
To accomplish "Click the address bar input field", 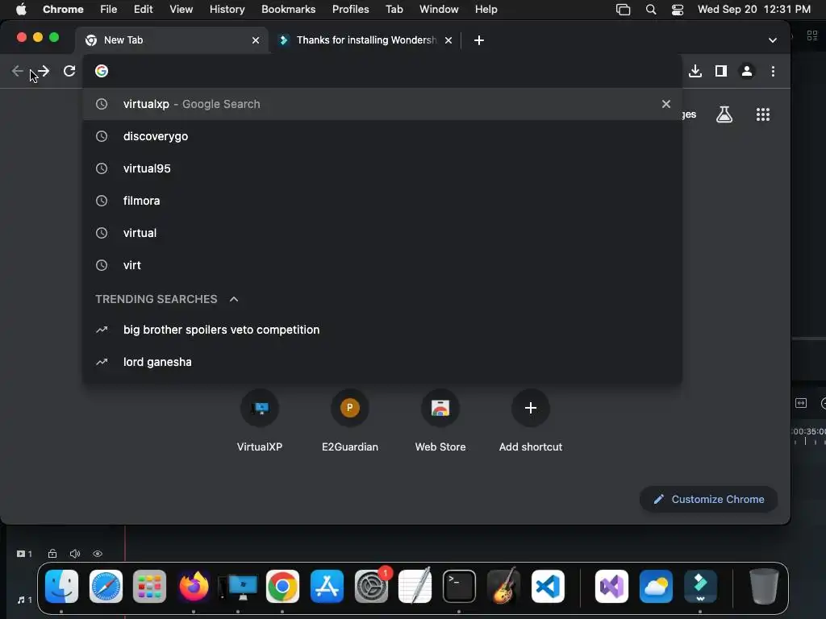I will pos(382,71).
